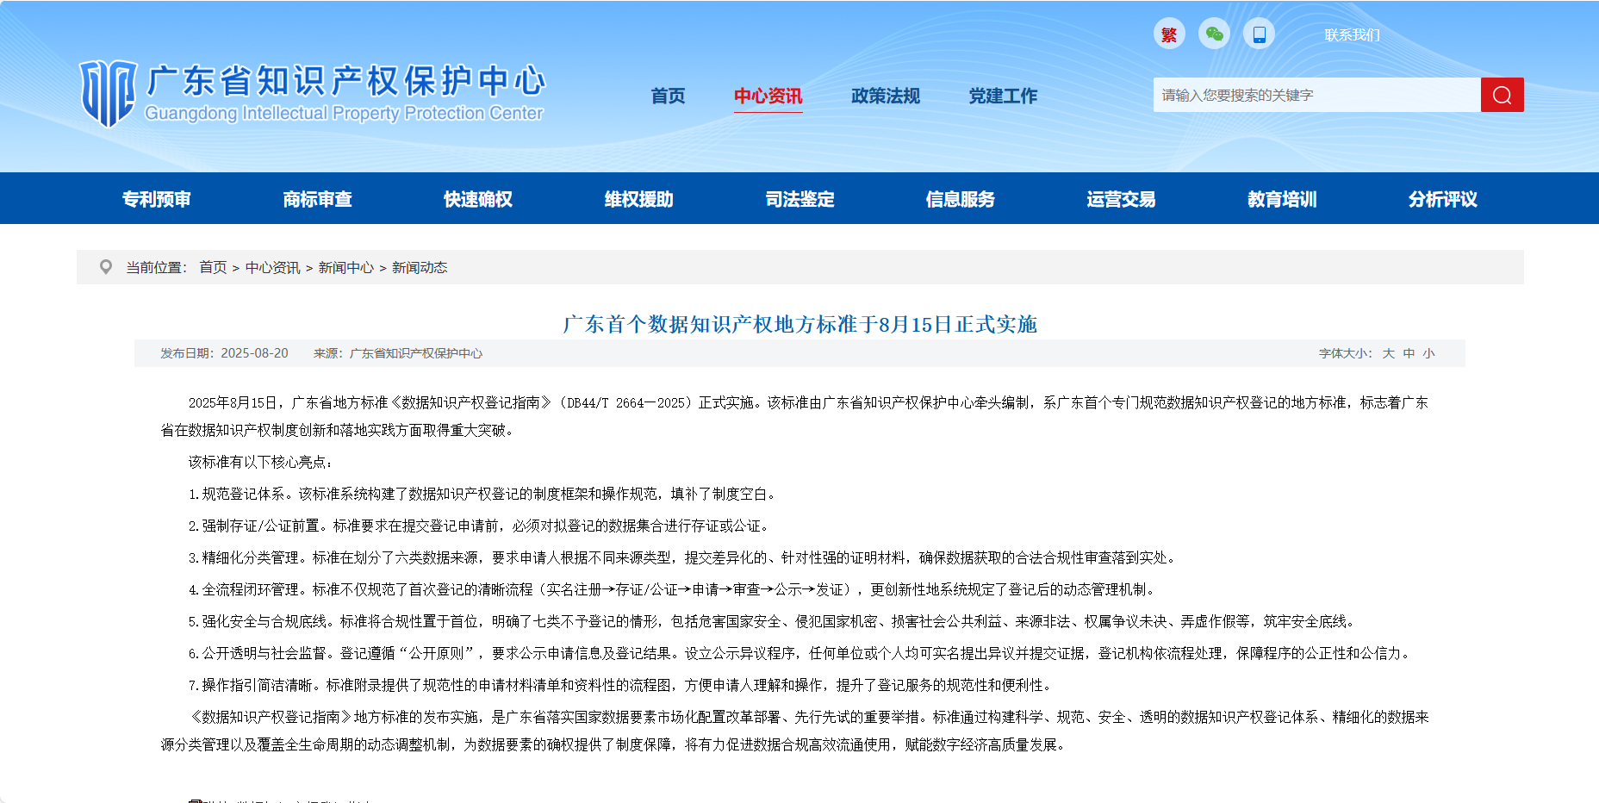Open the 中心资讯 navigation item
The width and height of the screenshot is (1599, 803).
[768, 96]
